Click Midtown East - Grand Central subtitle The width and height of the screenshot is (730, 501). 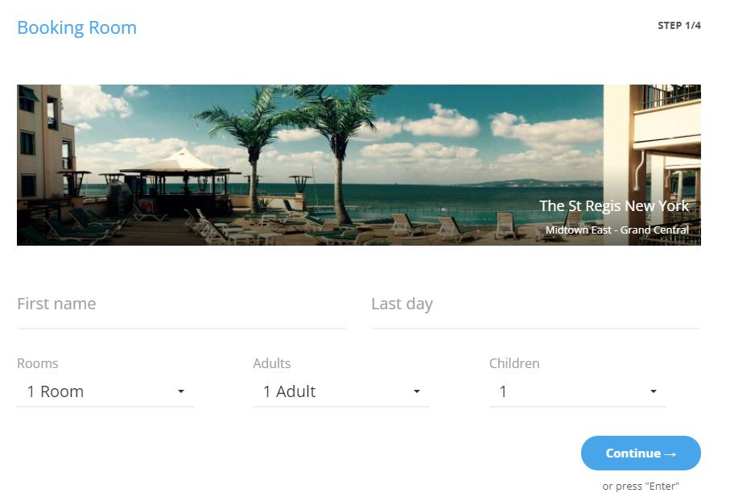[617, 230]
